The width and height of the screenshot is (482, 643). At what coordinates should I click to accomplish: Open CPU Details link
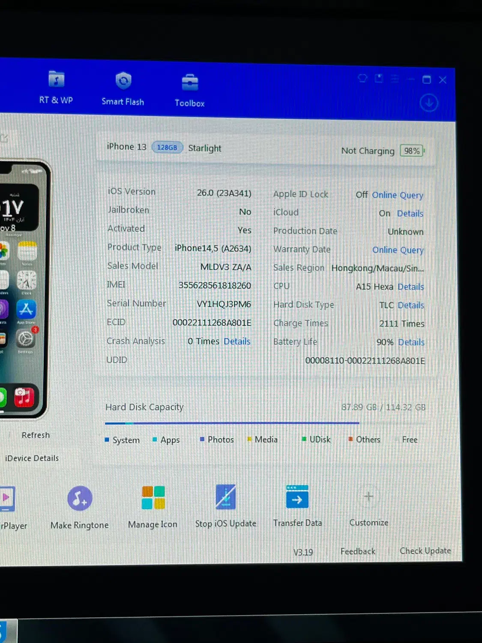[x=410, y=287]
